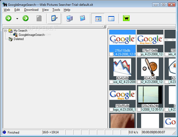Open the Tools menu
The image size is (178, 137).
coord(56,10)
